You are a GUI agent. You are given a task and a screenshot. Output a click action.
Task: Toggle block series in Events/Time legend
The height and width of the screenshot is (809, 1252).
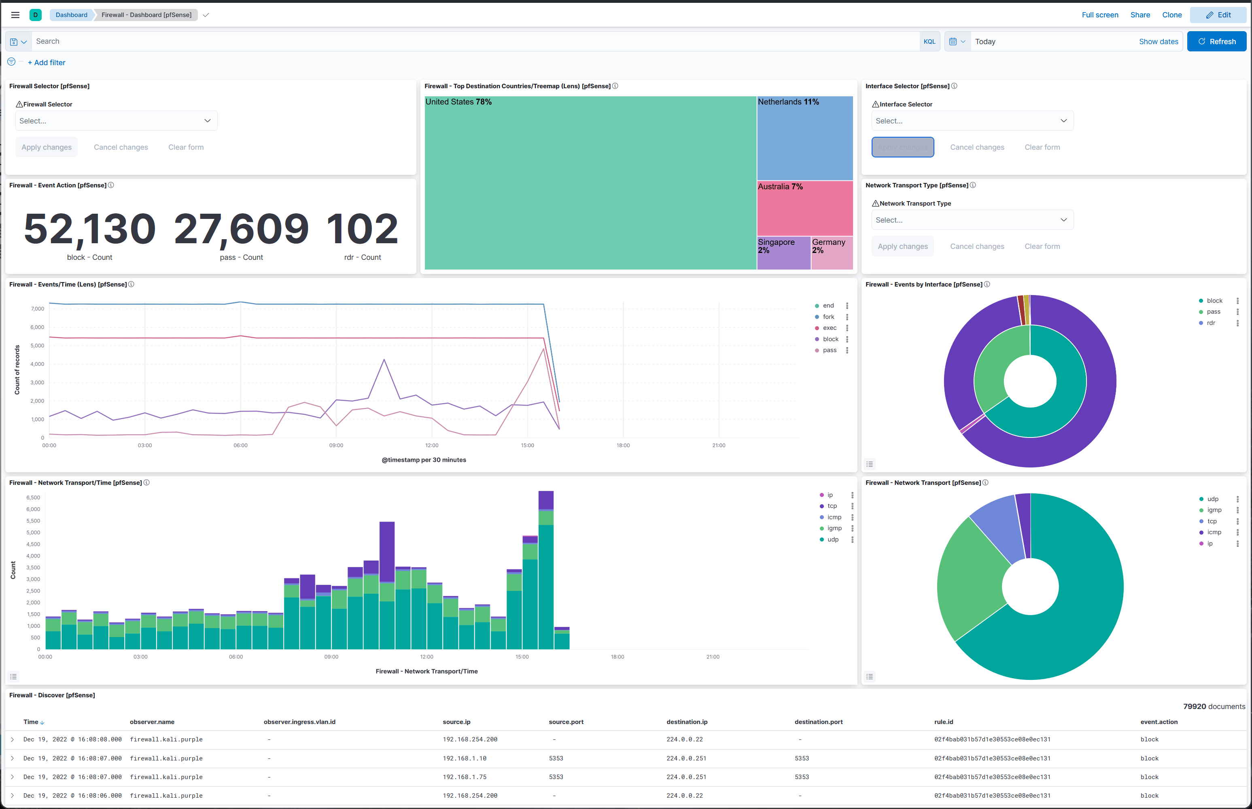pos(830,340)
